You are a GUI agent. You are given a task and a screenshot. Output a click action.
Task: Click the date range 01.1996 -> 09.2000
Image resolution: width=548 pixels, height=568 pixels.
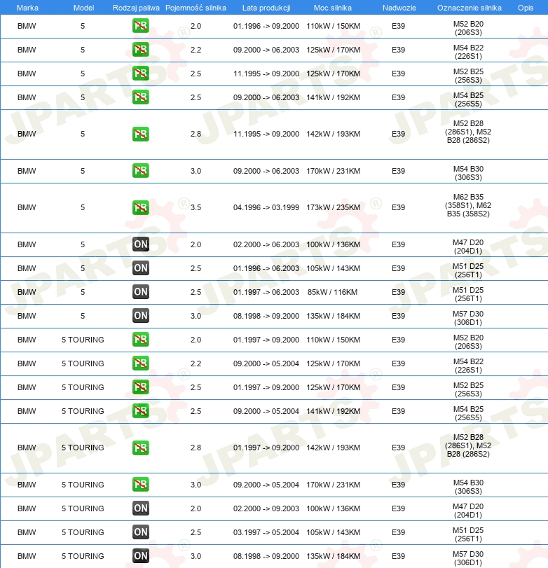[266, 26]
